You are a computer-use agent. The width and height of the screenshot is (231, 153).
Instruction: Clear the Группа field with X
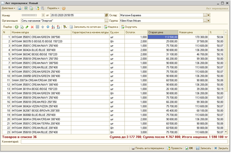coord(208,21)
